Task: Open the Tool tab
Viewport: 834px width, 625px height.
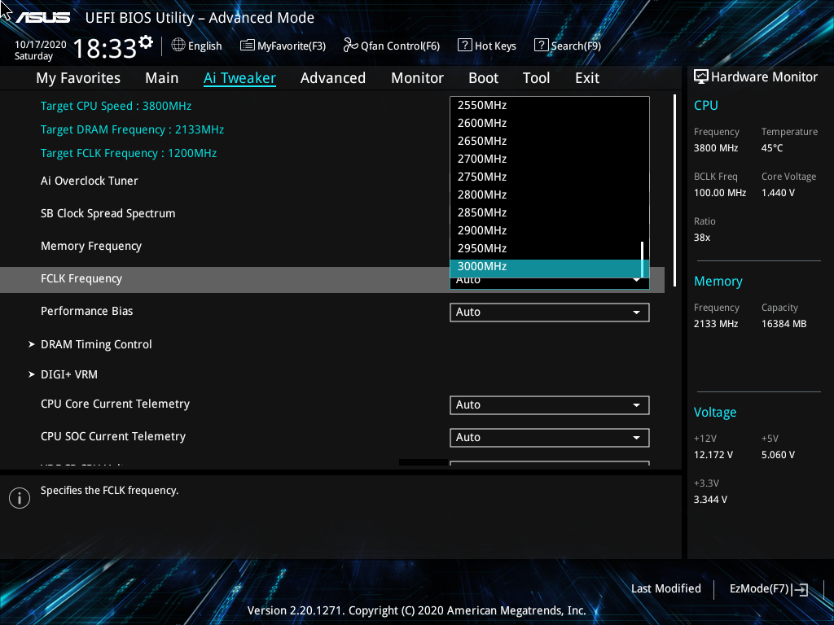Action: point(536,78)
